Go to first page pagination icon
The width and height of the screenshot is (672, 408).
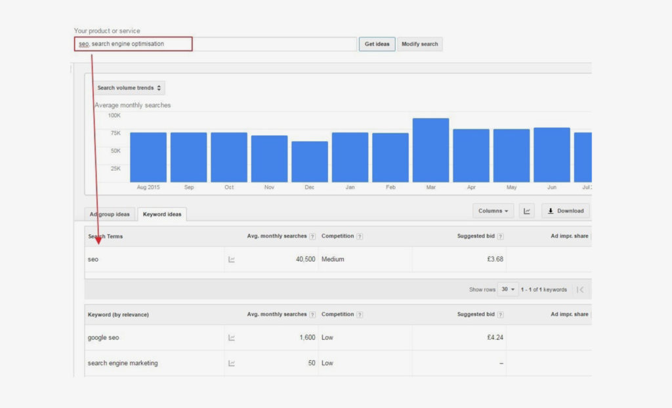tap(580, 290)
